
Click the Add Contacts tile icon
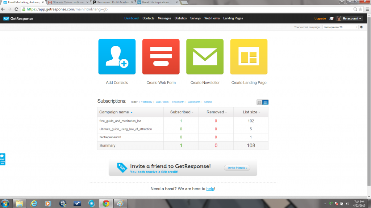click(x=117, y=57)
